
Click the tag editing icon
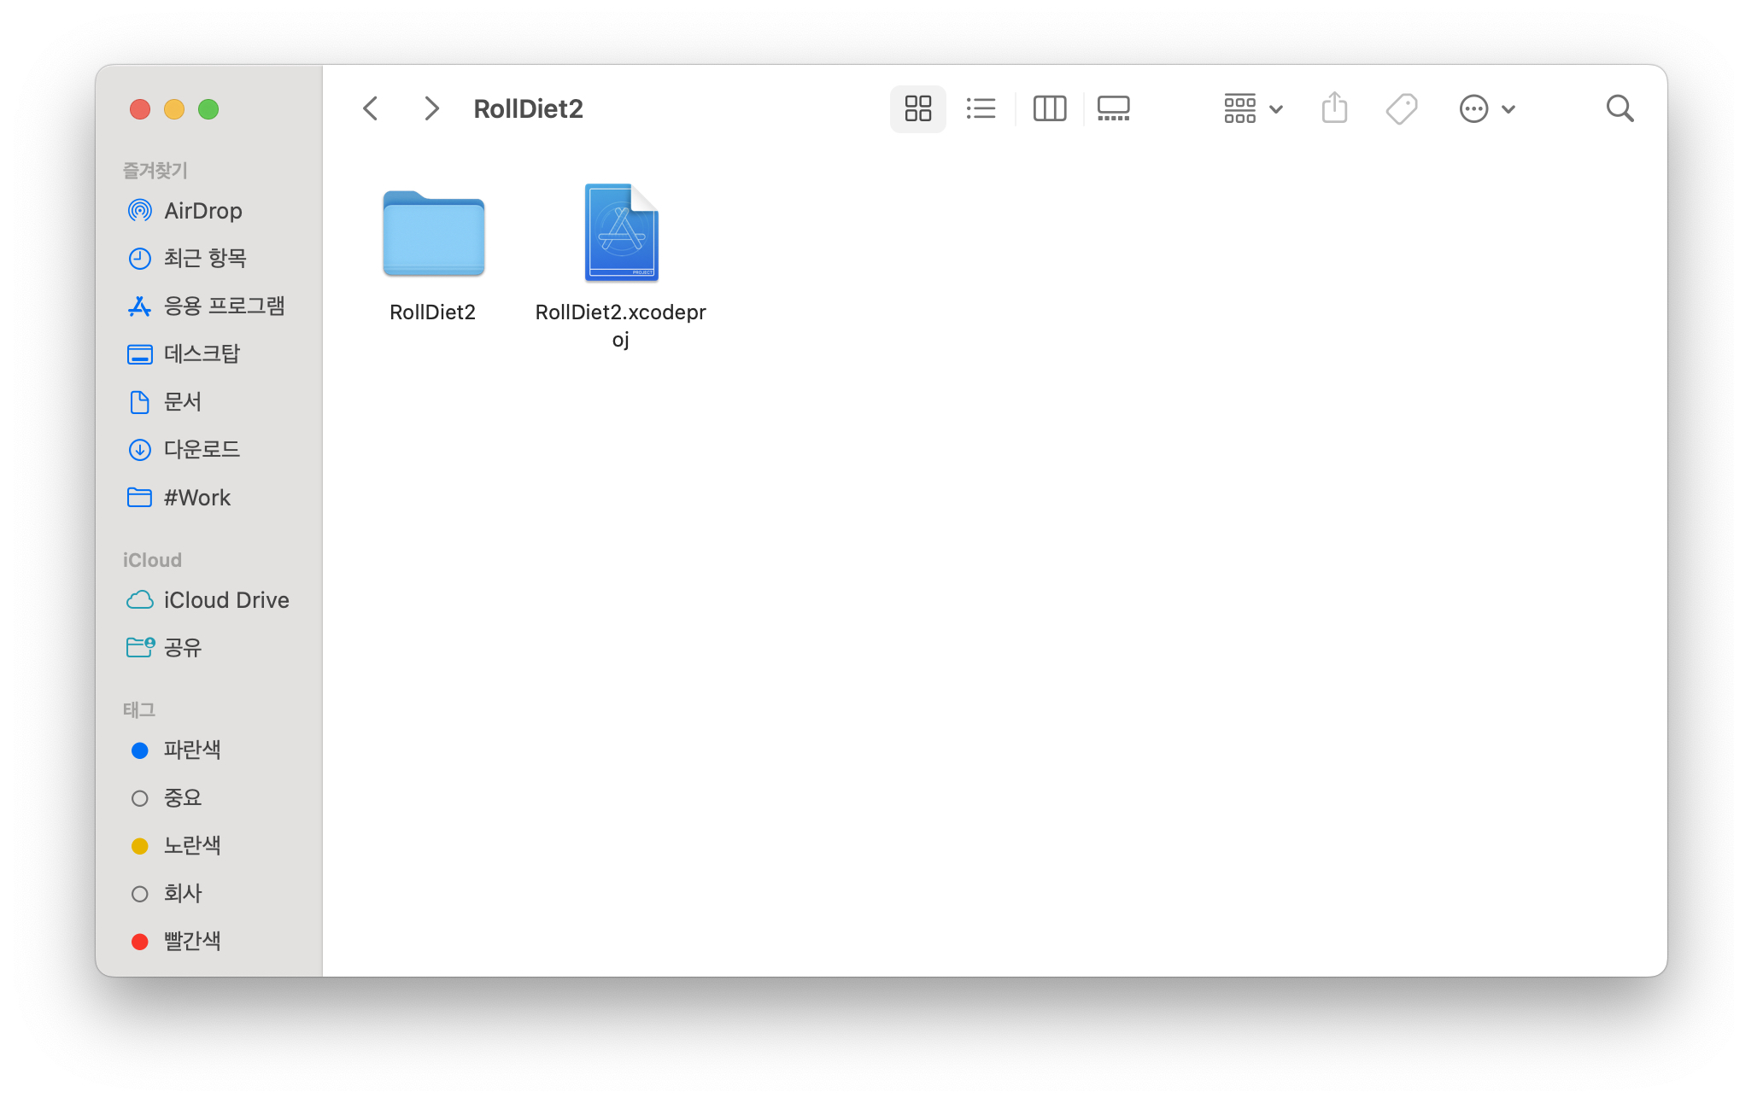coord(1401,108)
